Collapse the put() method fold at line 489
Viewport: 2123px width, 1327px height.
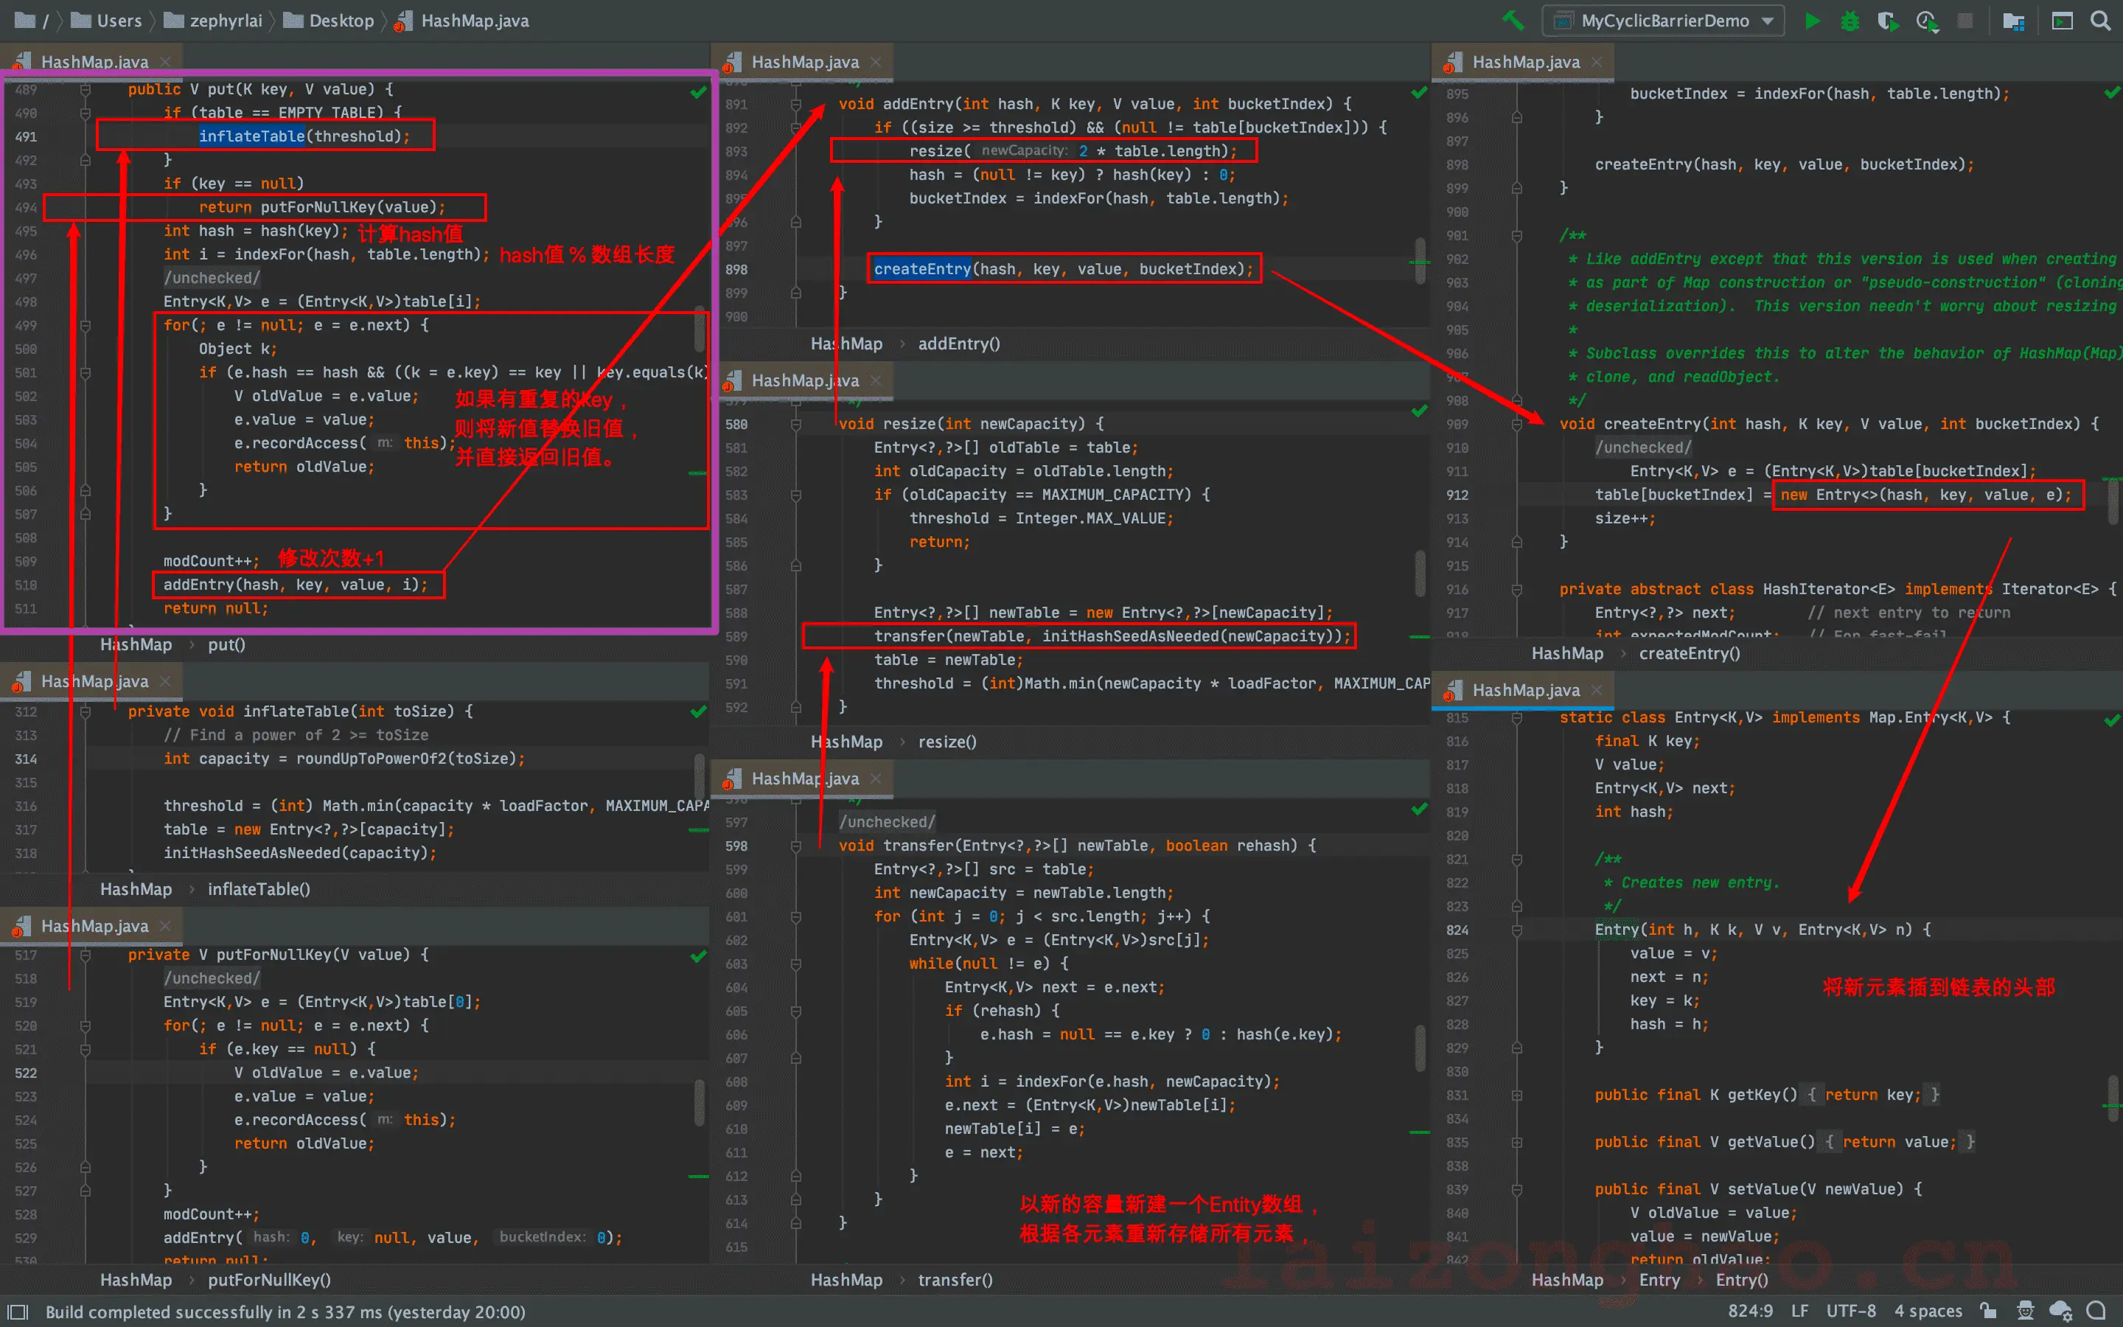click(85, 89)
